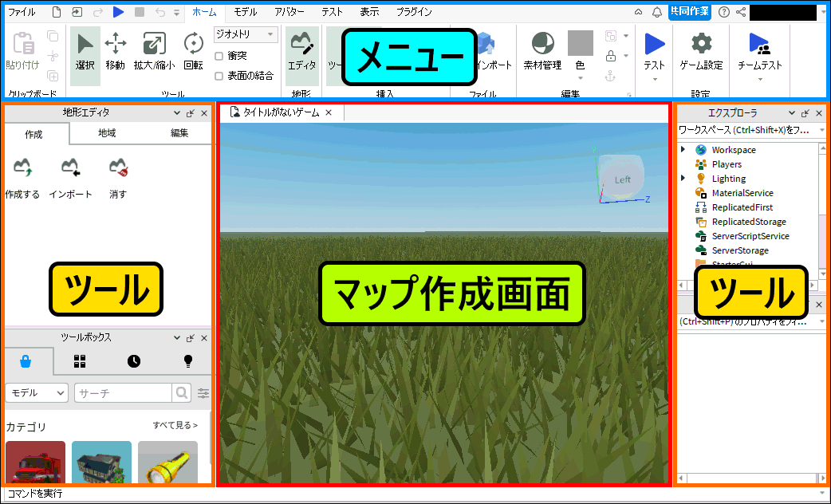Click the undo arrow in the quick access bar
831x504 pixels.
160,12
